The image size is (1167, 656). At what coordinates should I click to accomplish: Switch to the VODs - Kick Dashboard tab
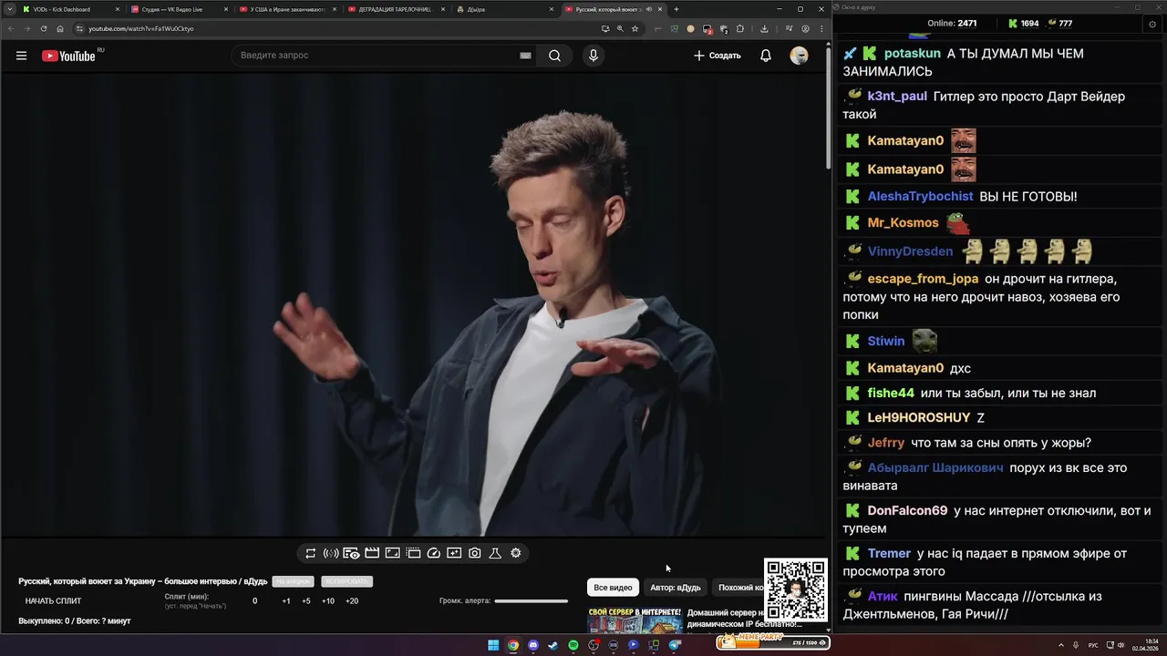point(71,9)
